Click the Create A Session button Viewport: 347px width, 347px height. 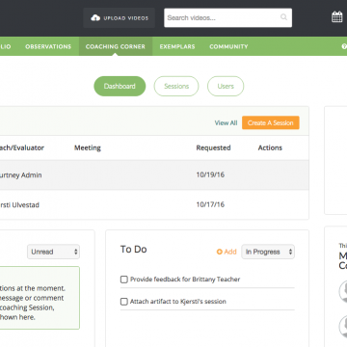(x=271, y=122)
